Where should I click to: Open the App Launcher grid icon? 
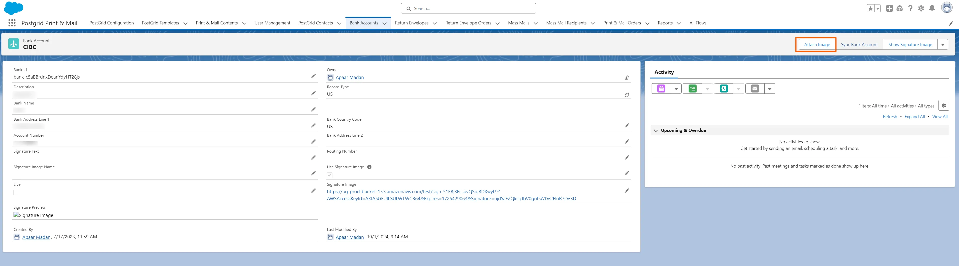click(x=12, y=23)
